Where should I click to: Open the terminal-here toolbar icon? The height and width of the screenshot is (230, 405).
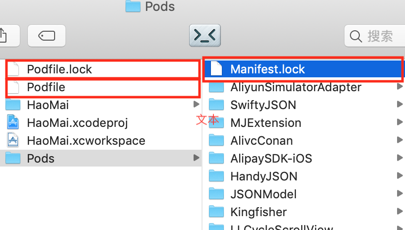(205, 35)
